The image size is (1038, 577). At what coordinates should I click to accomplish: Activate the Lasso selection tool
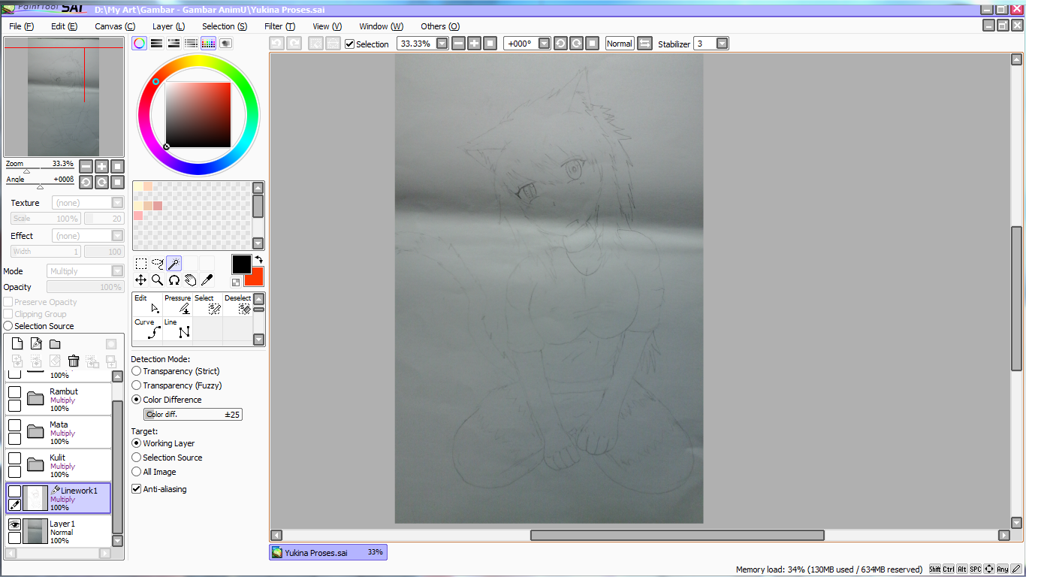click(157, 264)
